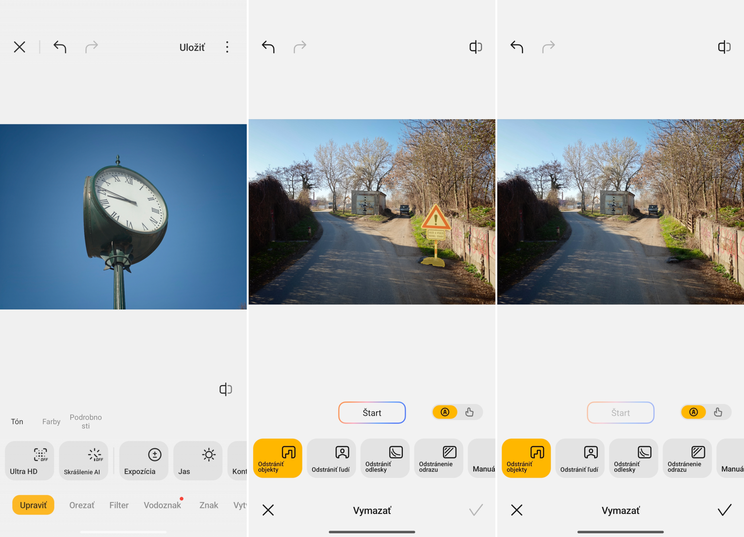Toggle Ultra HD enhancement
This screenshot has height=537, width=744.
(29, 461)
